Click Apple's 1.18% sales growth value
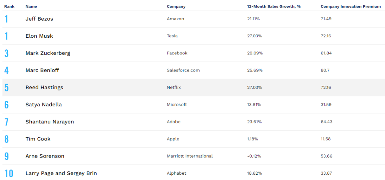Viewport: 385px width, 180px height. (x=252, y=139)
